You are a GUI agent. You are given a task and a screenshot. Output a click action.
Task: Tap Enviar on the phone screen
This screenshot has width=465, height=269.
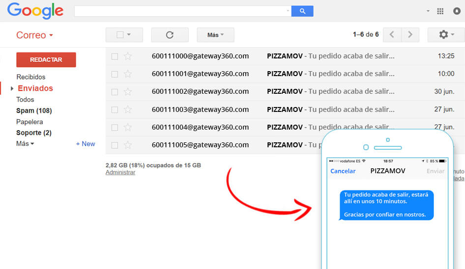pyautogui.click(x=436, y=171)
